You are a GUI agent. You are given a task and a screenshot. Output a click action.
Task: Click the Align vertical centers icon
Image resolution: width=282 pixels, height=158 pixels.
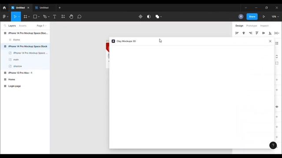click(263, 33)
